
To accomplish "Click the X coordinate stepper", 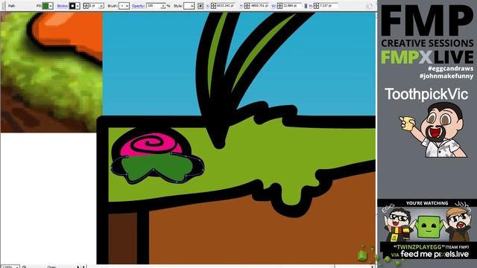I will pyautogui.click(x=214, y=6).
